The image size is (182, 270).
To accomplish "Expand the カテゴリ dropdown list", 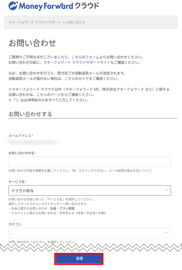I will click(x=90, y=233).
